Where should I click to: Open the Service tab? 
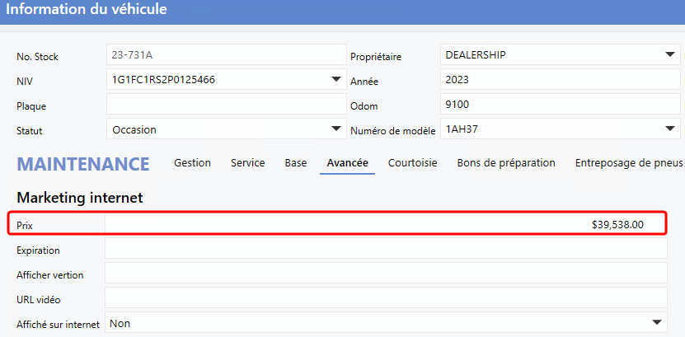(247, 163)
